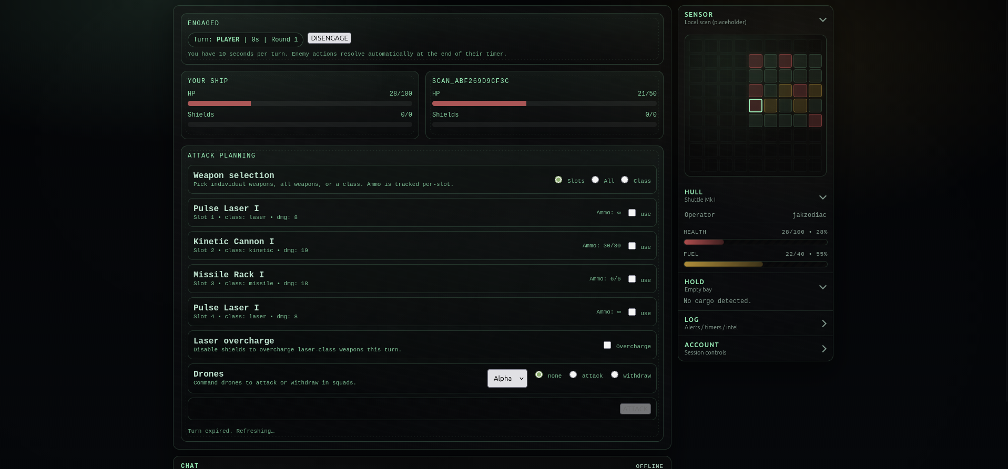Click the Laser overcharge title
This screenshot has height=469, width=1008.
pos(233,341)
